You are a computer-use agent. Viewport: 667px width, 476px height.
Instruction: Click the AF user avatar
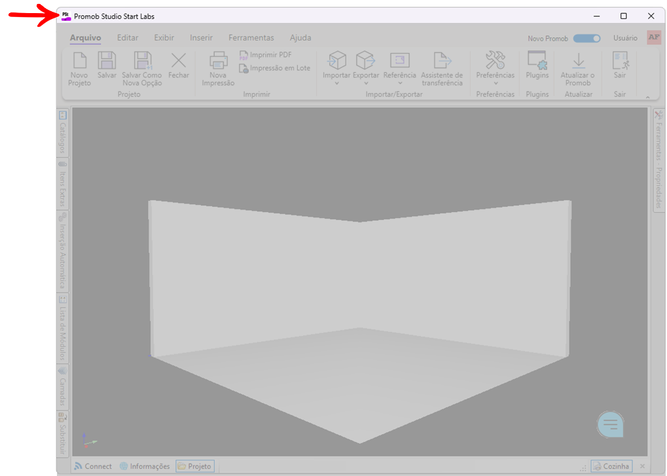coord(654,37)
